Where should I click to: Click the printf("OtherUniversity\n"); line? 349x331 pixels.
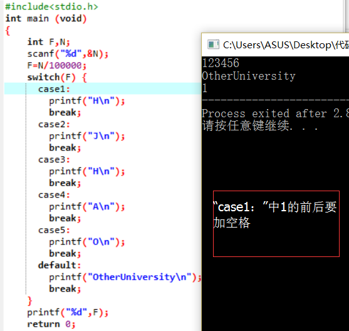[x=125, y=277]
